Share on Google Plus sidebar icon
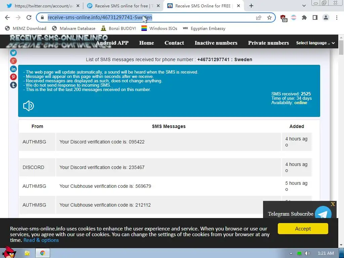 point(13,61)
